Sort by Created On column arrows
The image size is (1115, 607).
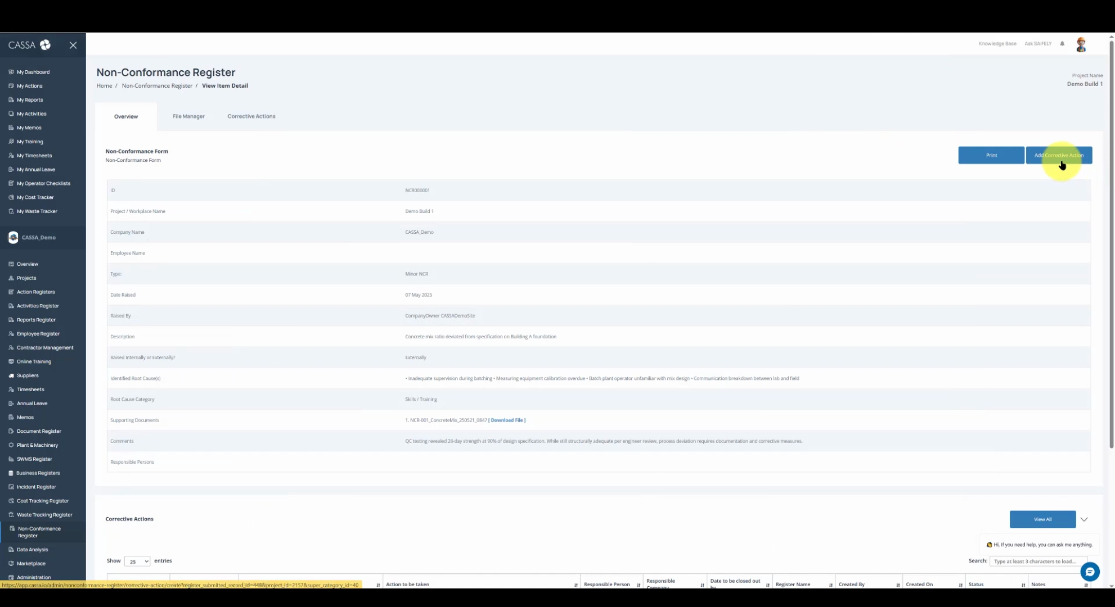[960, 585]
